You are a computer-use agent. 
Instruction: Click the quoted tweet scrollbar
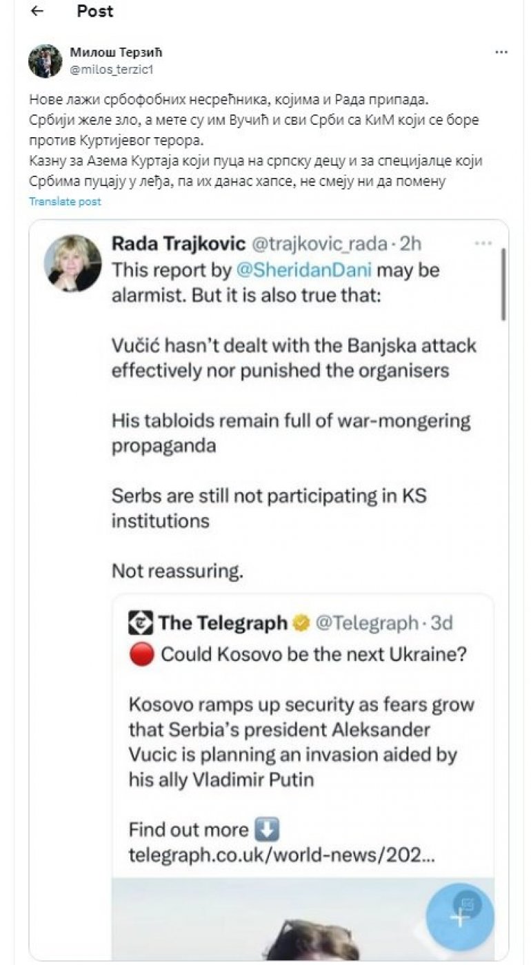pyautogui.click(x=504, y=284)
